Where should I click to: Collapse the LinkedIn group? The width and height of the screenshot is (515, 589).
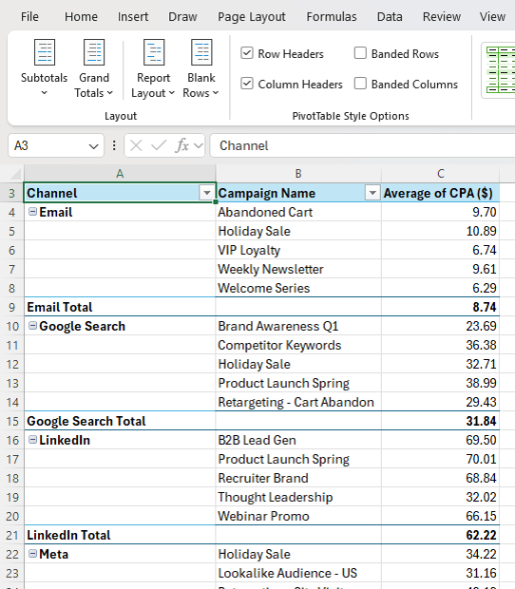pos(33,440)
